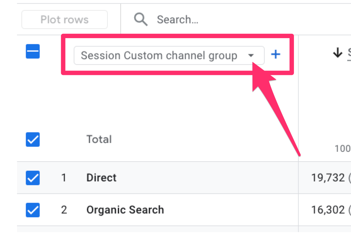Uncheck the Direct row checkbox
The image size is (351, 245).
(33, 178)
